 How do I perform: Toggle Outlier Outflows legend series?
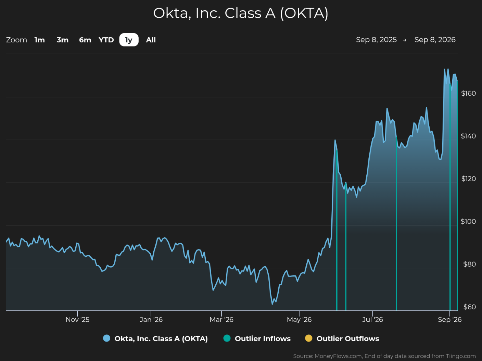[342, 338]
